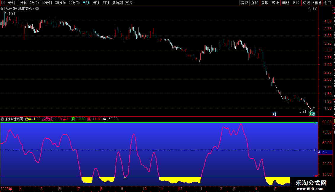This screenshot has width=335, height=192.
Task: Click the 底: 11.00 indicator value
Action: 94,119
